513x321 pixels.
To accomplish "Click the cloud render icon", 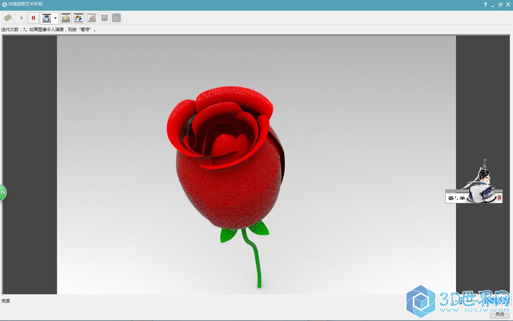I will 116,18.
